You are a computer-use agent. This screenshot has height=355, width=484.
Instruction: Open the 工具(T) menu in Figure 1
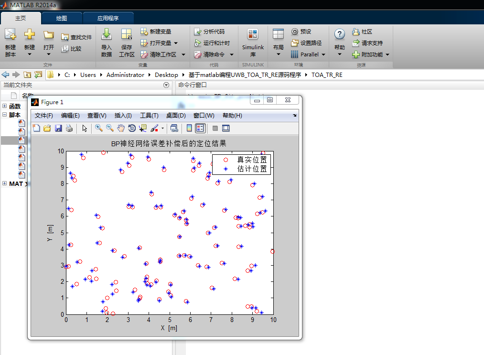[150, 116]
